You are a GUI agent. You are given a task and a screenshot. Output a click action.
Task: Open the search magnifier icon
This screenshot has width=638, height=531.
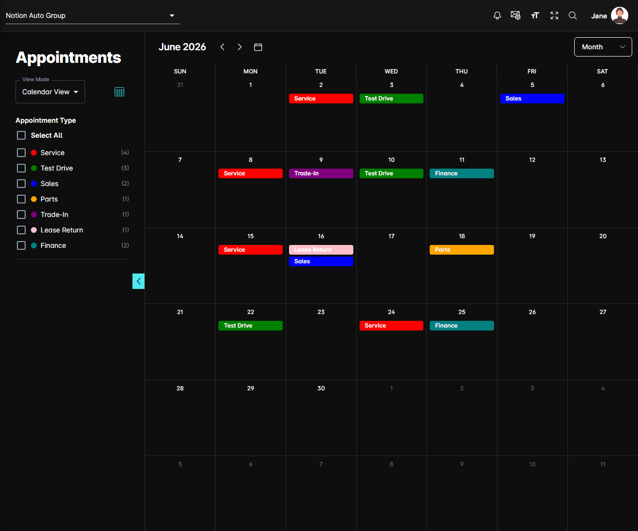pos(573,15)
